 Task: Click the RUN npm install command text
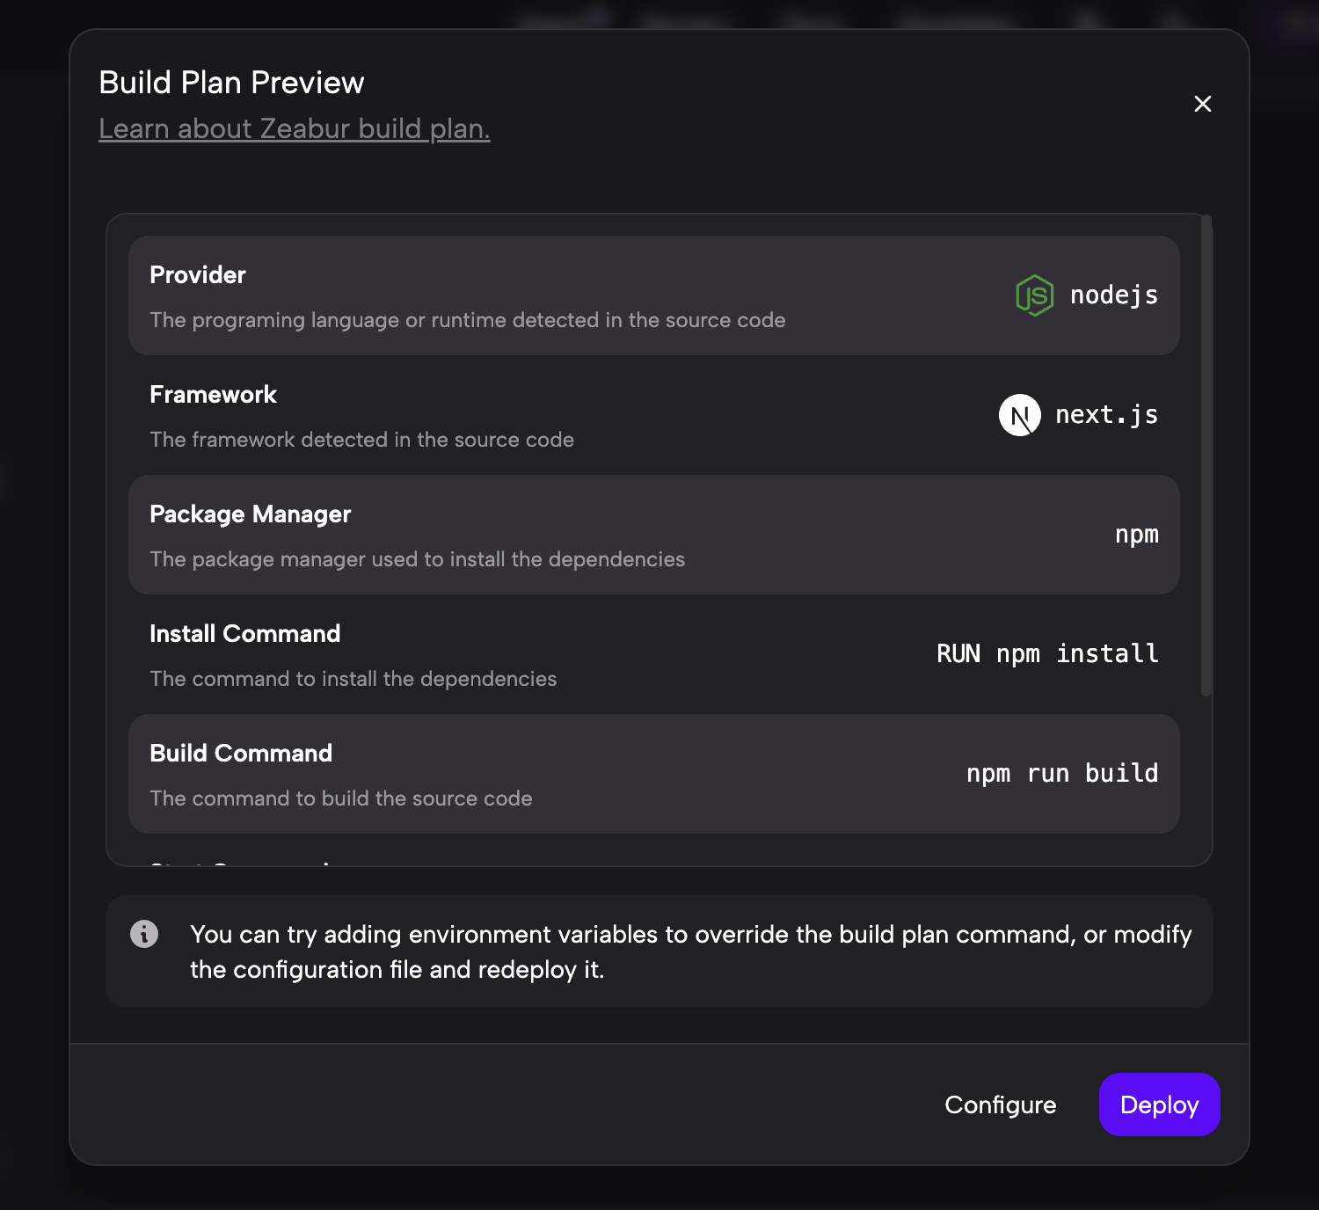pyautogui.click(x=1046, y=654)
